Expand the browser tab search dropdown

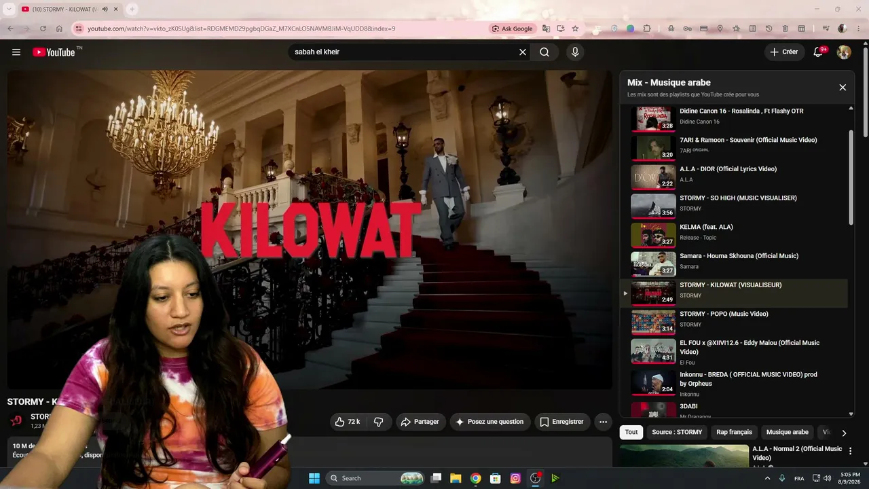(9, 9)
